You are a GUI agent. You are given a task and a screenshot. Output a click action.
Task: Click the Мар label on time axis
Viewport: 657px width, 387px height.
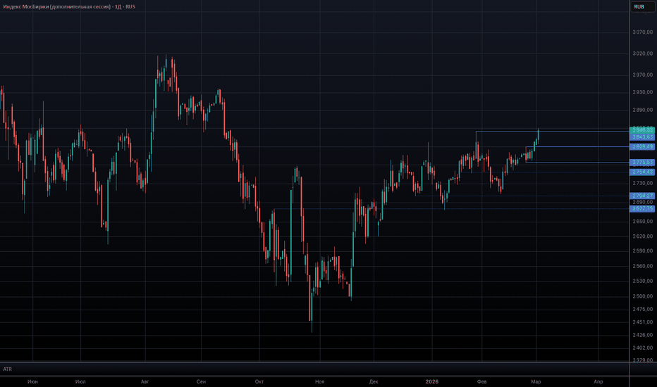536,381
